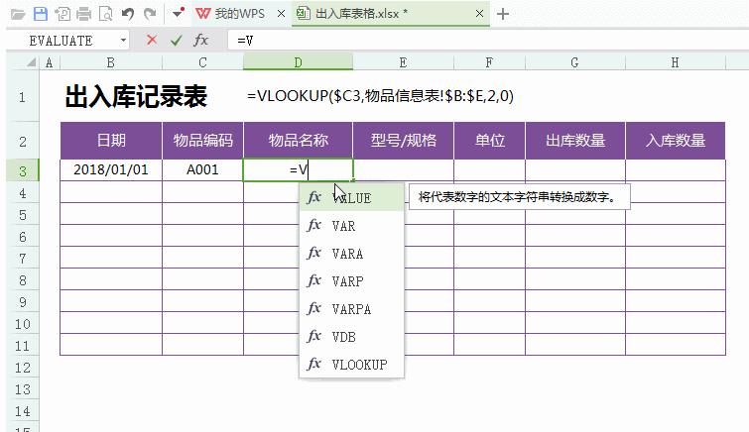Undo the last action
749x432 pixels.
pyautogui.click(x=128, y=14)
